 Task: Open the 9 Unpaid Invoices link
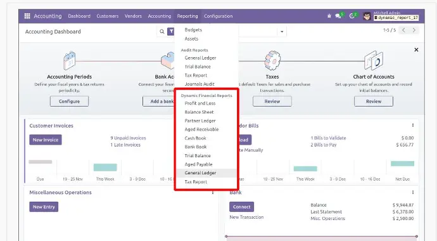[x=128, y=138]
